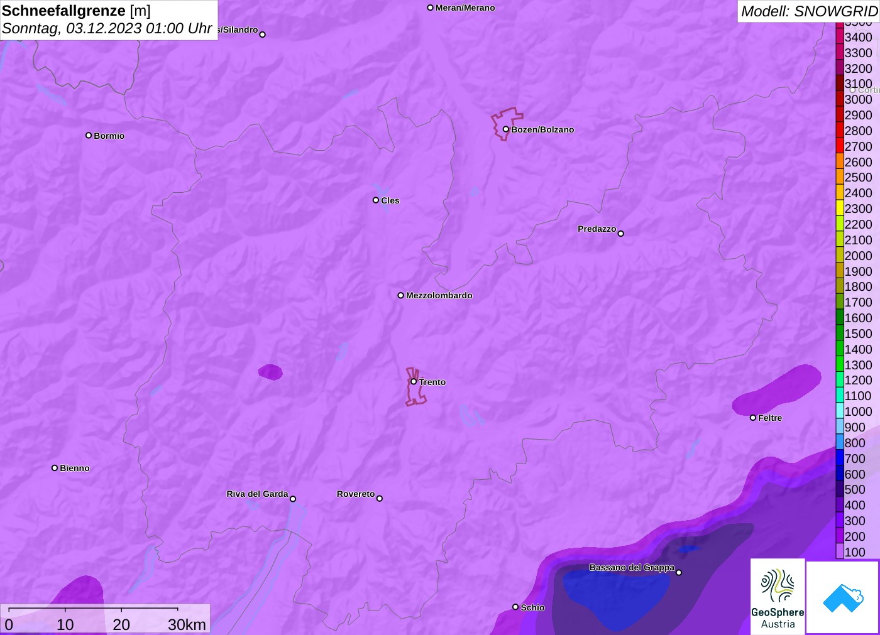Select the '500' legend value text
This screenshot has height=635, width=880.
pyautogui.click(x=855, y=489)
